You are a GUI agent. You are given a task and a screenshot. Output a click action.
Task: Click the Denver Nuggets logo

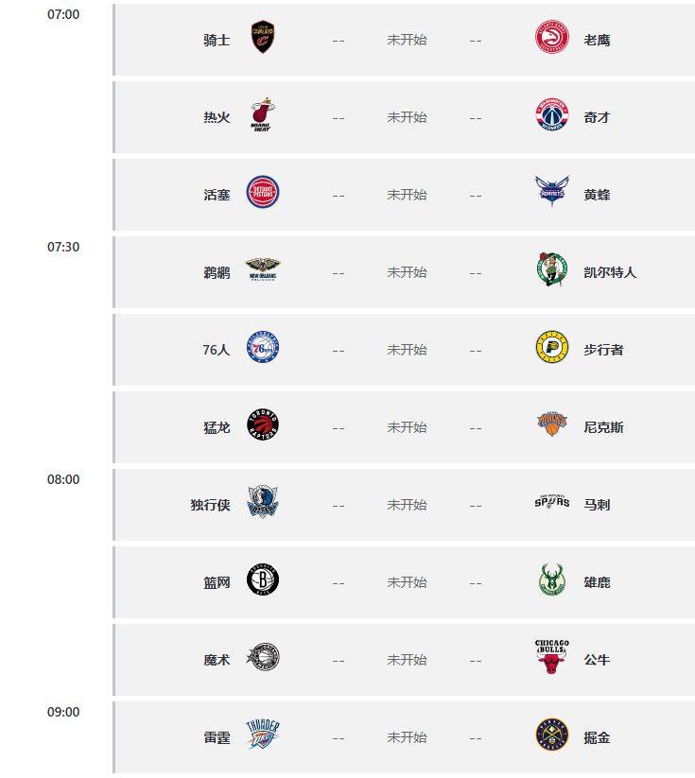[x=552, y=736]
